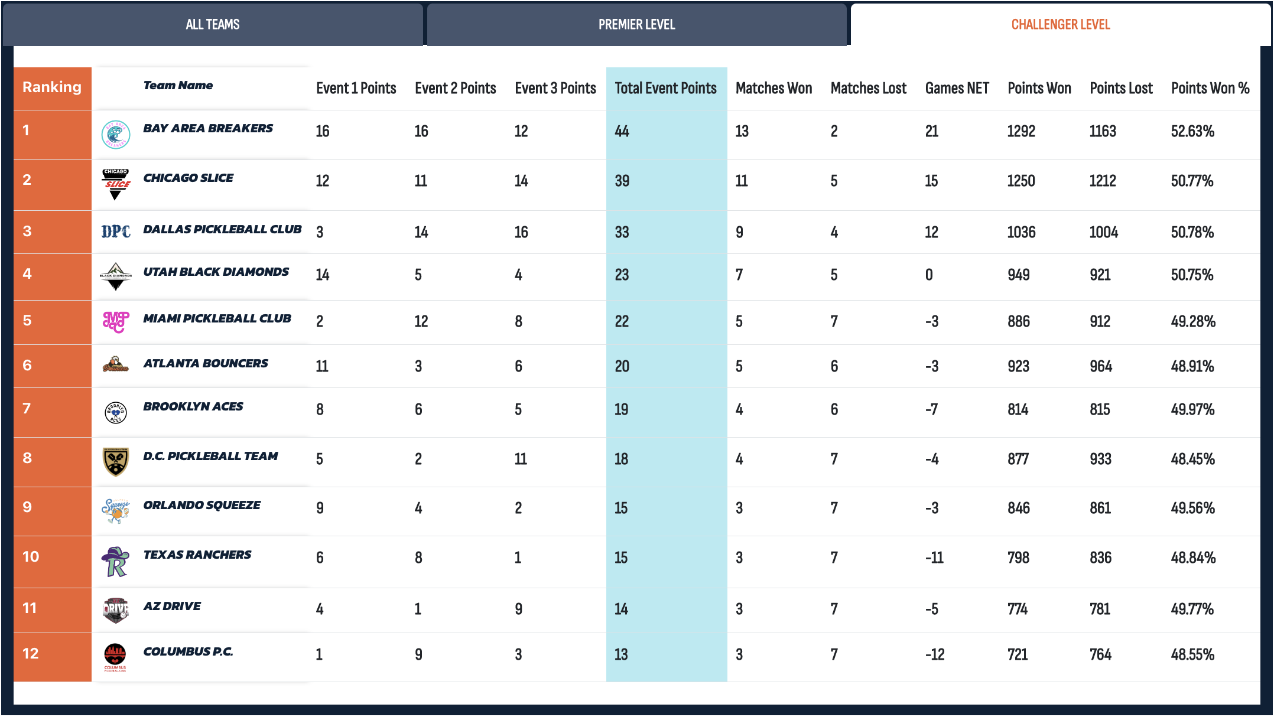Switch to the Premier Level tab
This screenshot has width=1274, height=717.
636,24
